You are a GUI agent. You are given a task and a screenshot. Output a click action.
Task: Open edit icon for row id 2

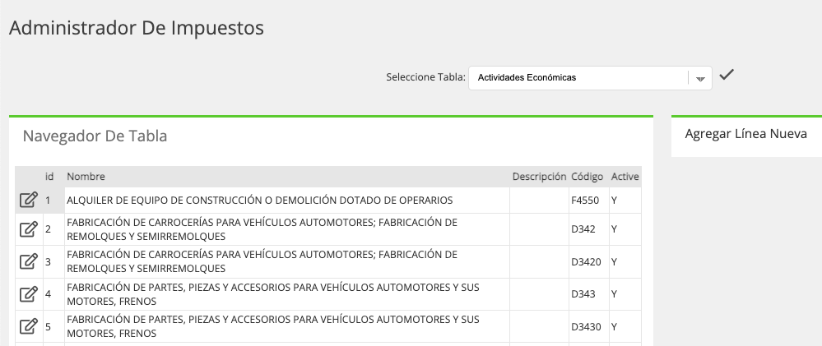click(29, 229)
